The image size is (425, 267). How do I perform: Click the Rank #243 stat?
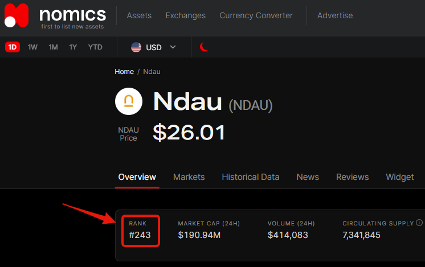(x=140, y=231)
